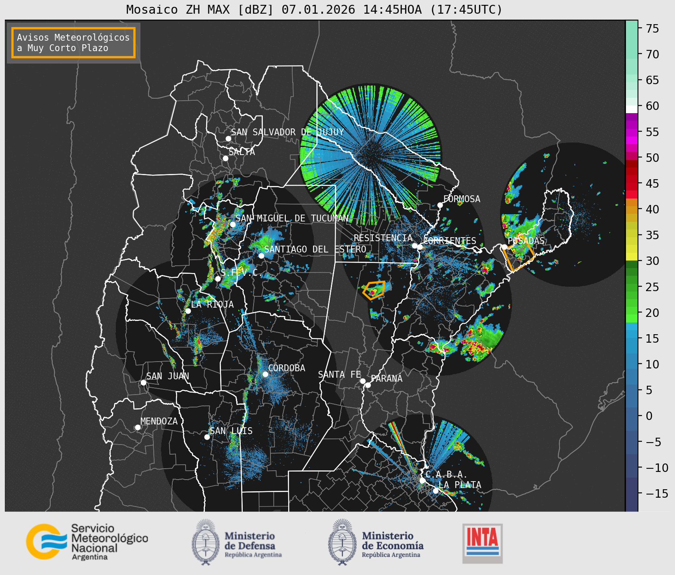Click the Posadas city marker dot

click(x=504, y=247)
